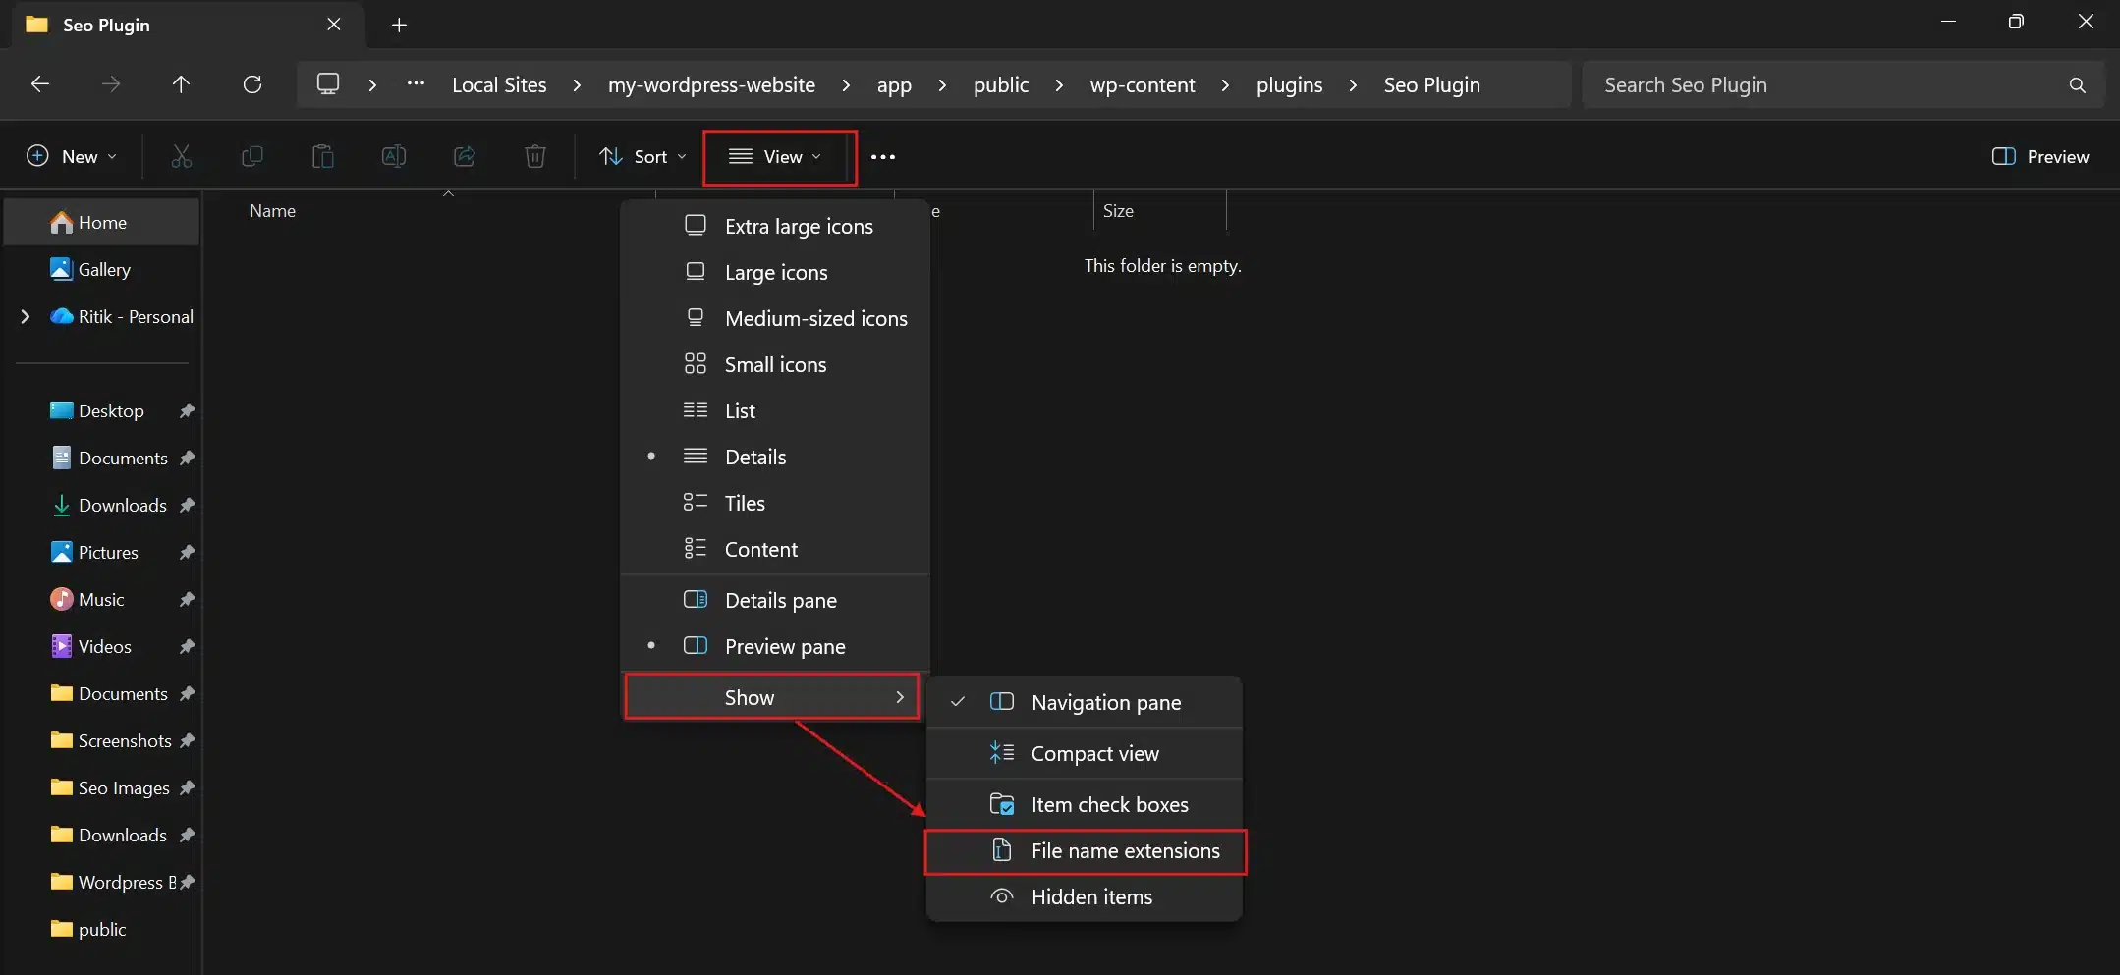Click the Cut scissors icon
2120x975 pixels.
point(182,156)
